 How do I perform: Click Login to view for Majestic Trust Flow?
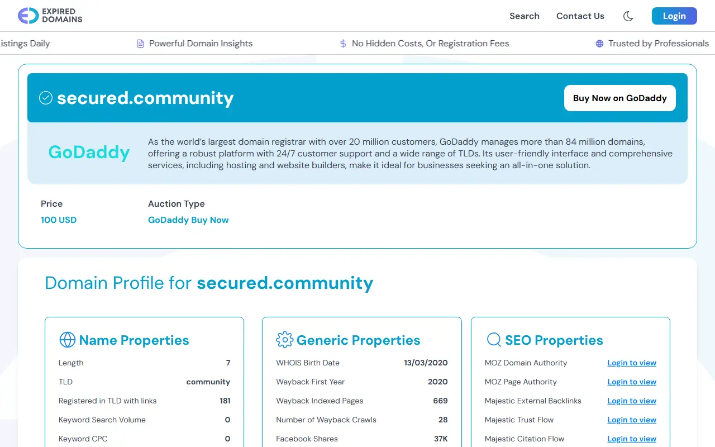click(x=632, y=420)
